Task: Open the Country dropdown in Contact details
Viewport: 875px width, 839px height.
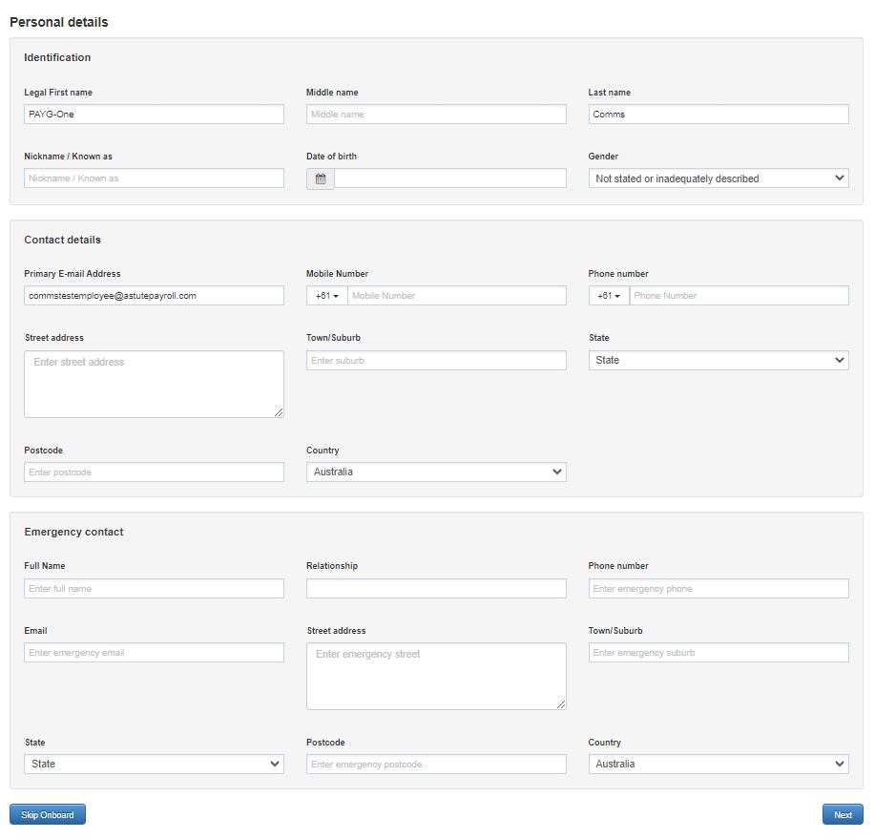Action: pyautogui.click(x=436, y=472)
